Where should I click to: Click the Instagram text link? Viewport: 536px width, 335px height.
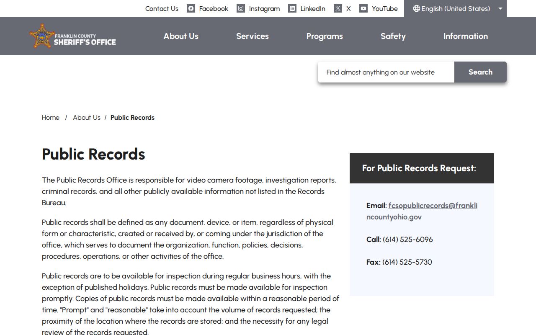(264, 8)
